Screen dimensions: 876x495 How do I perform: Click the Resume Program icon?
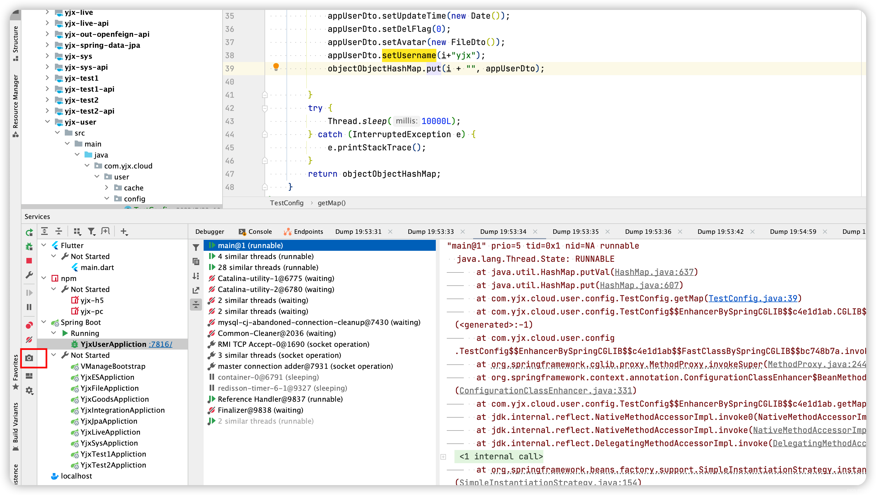click(29, 293)
